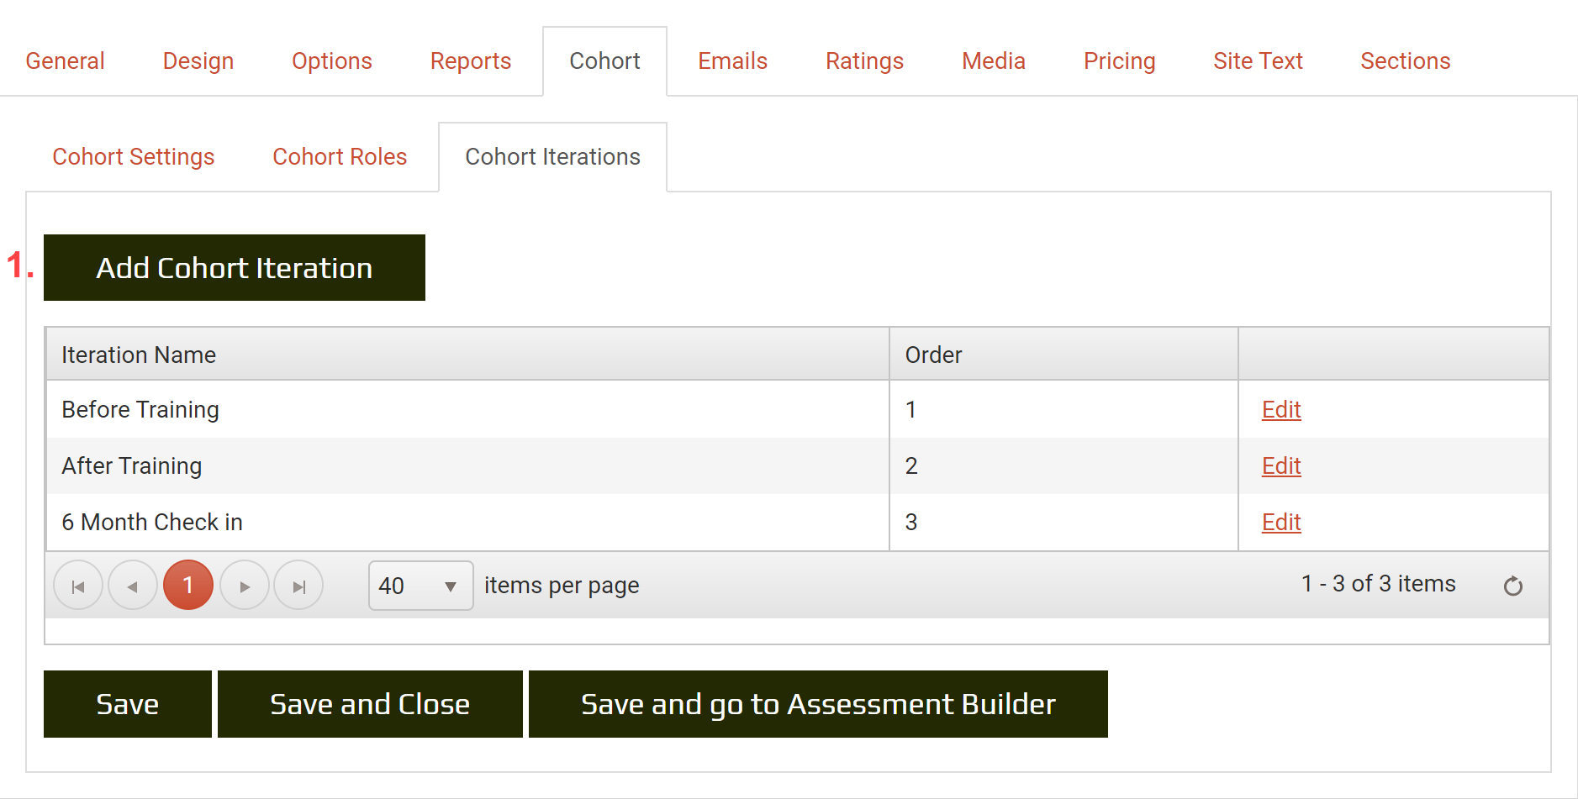Edit the 6 Month Check in iteration
This screenshot has width=1578, height=799.
1280,523
